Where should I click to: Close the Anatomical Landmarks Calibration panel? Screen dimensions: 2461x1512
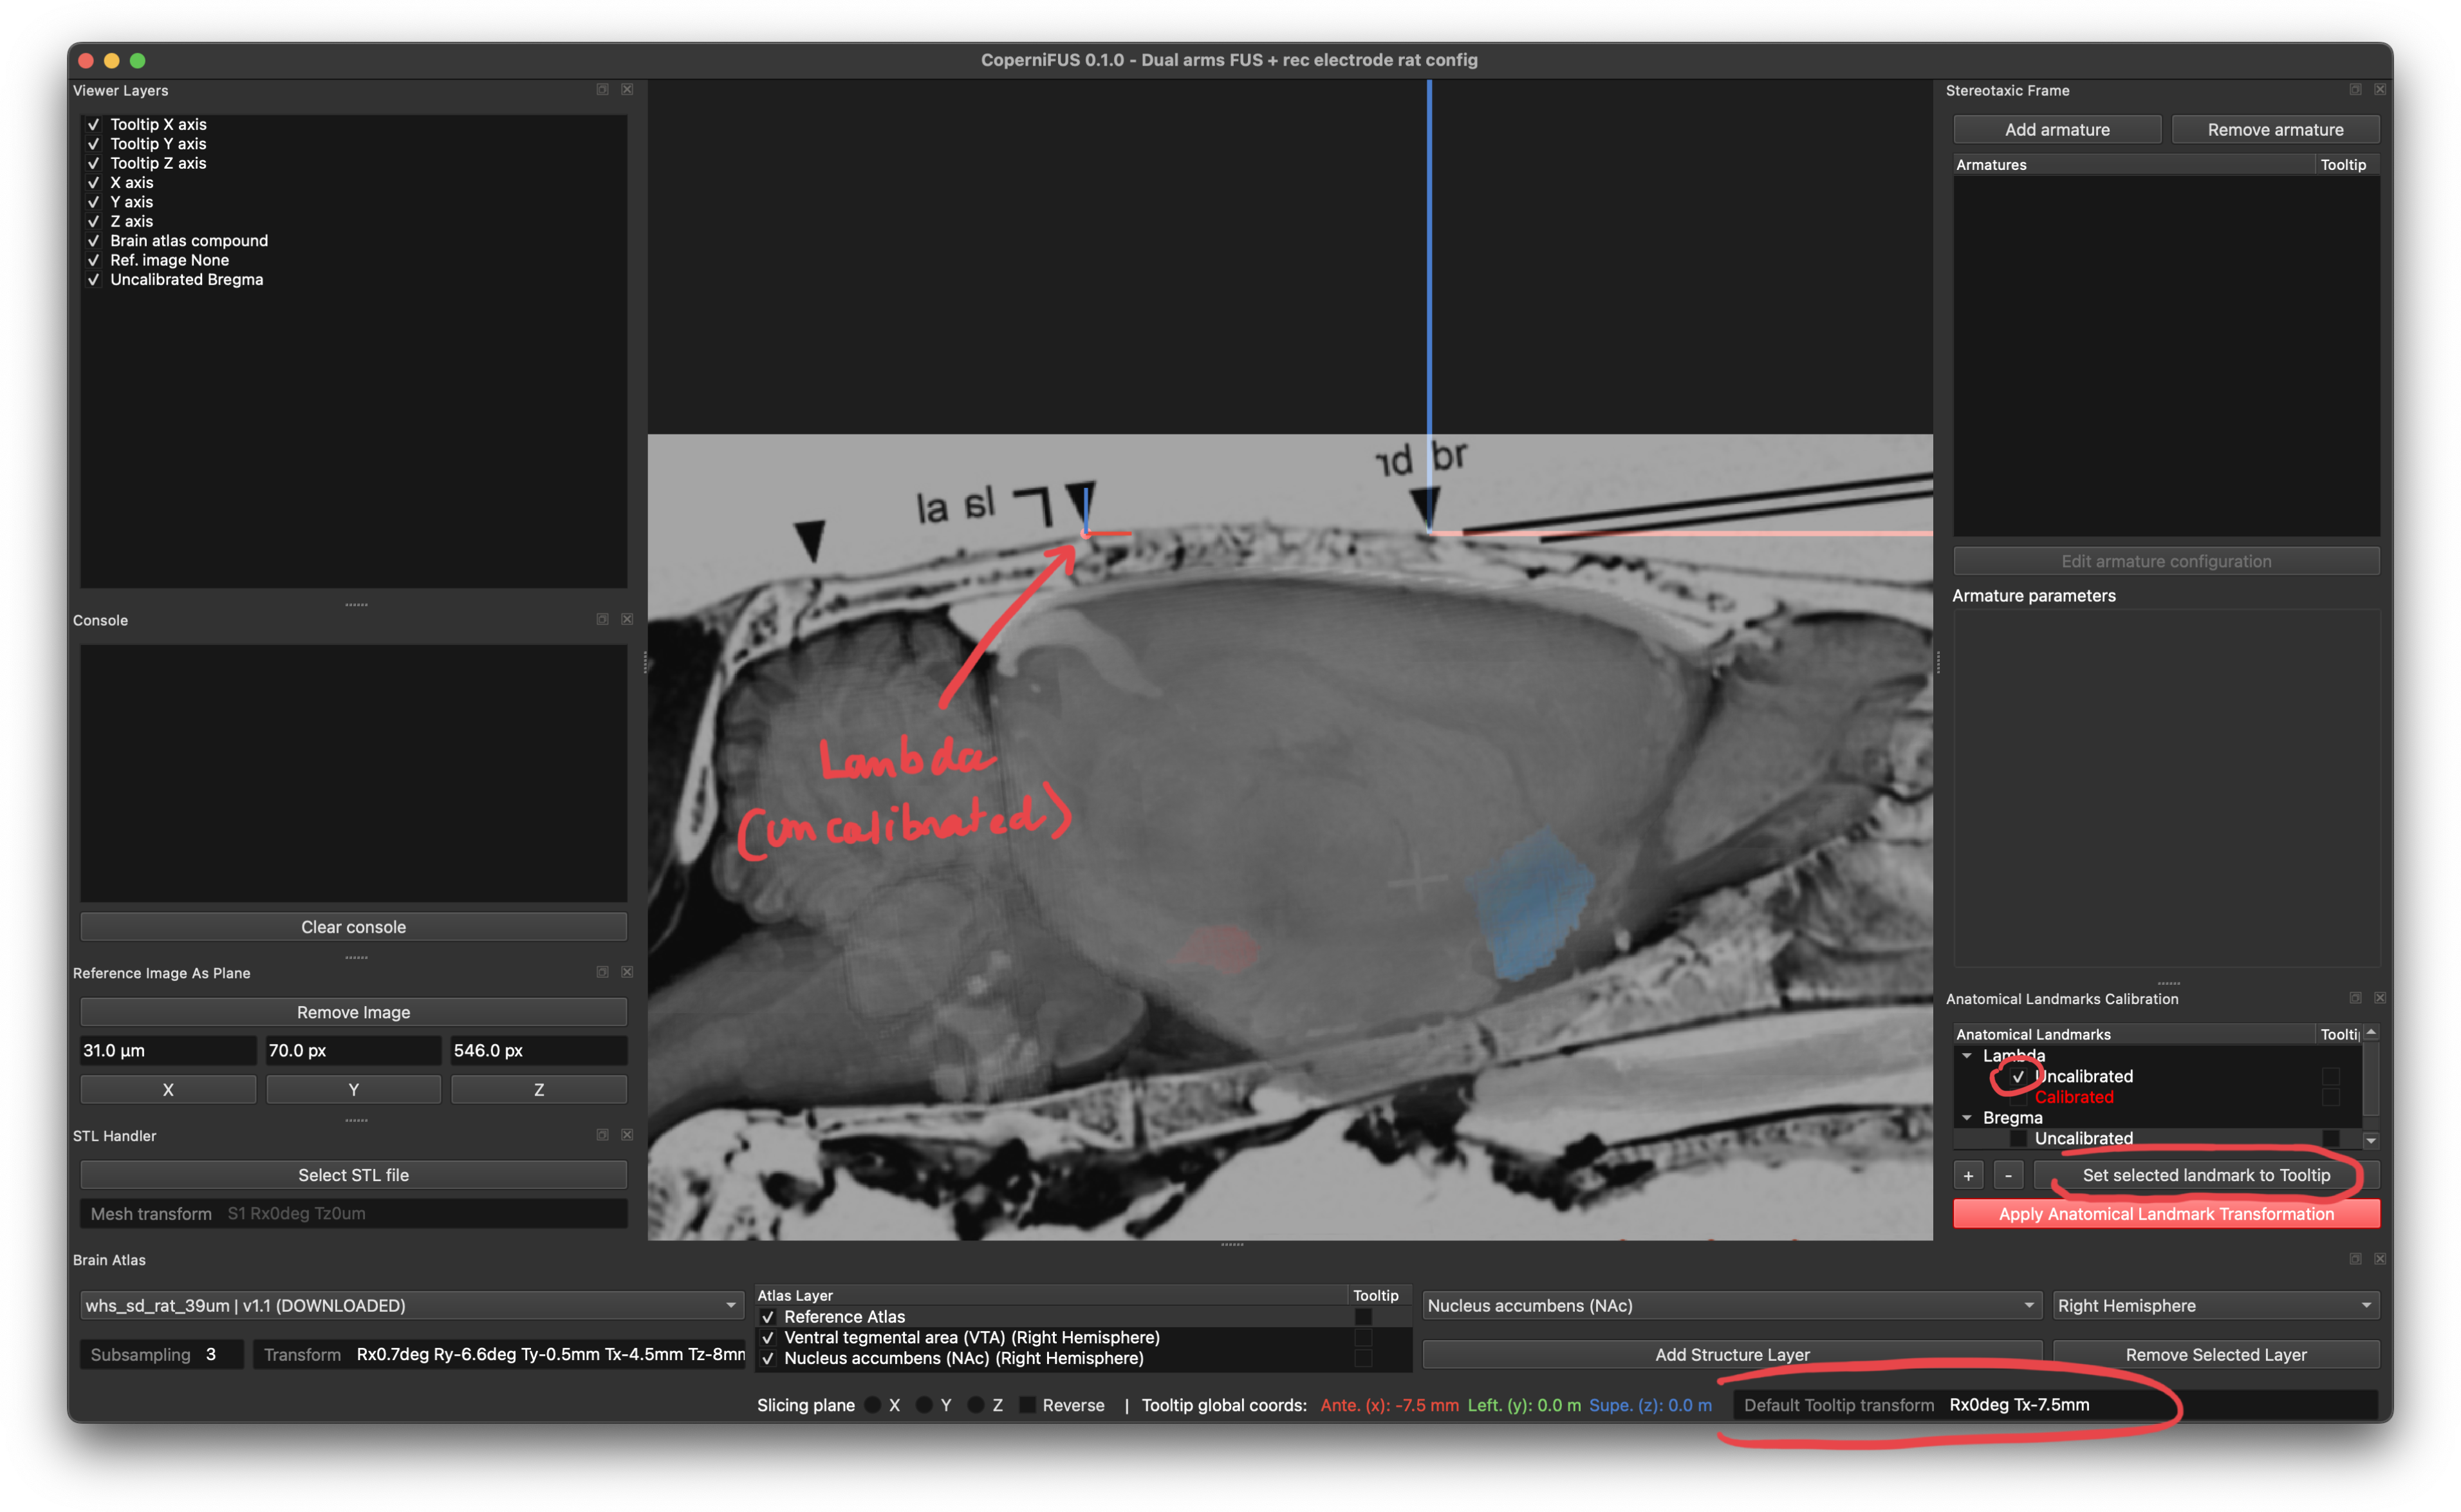(x=2380, y=998)
